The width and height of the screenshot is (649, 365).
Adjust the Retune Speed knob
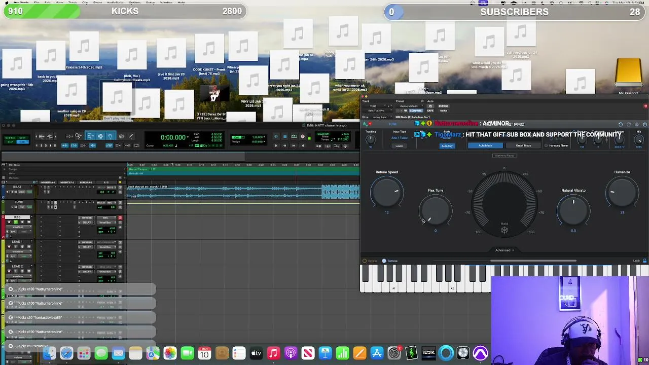coord(387,193)
